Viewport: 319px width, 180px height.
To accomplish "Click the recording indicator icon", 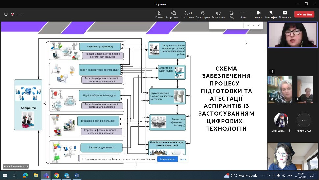I will point(12,15).
